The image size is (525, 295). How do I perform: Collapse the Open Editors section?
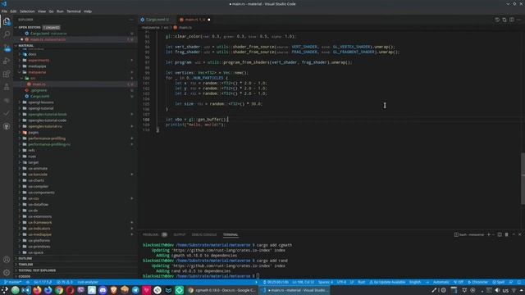16,27
